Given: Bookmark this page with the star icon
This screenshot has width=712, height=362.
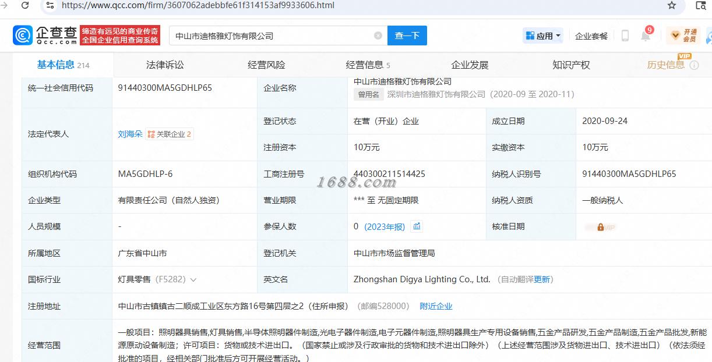Looking at the screenshot, I should 672,5.
